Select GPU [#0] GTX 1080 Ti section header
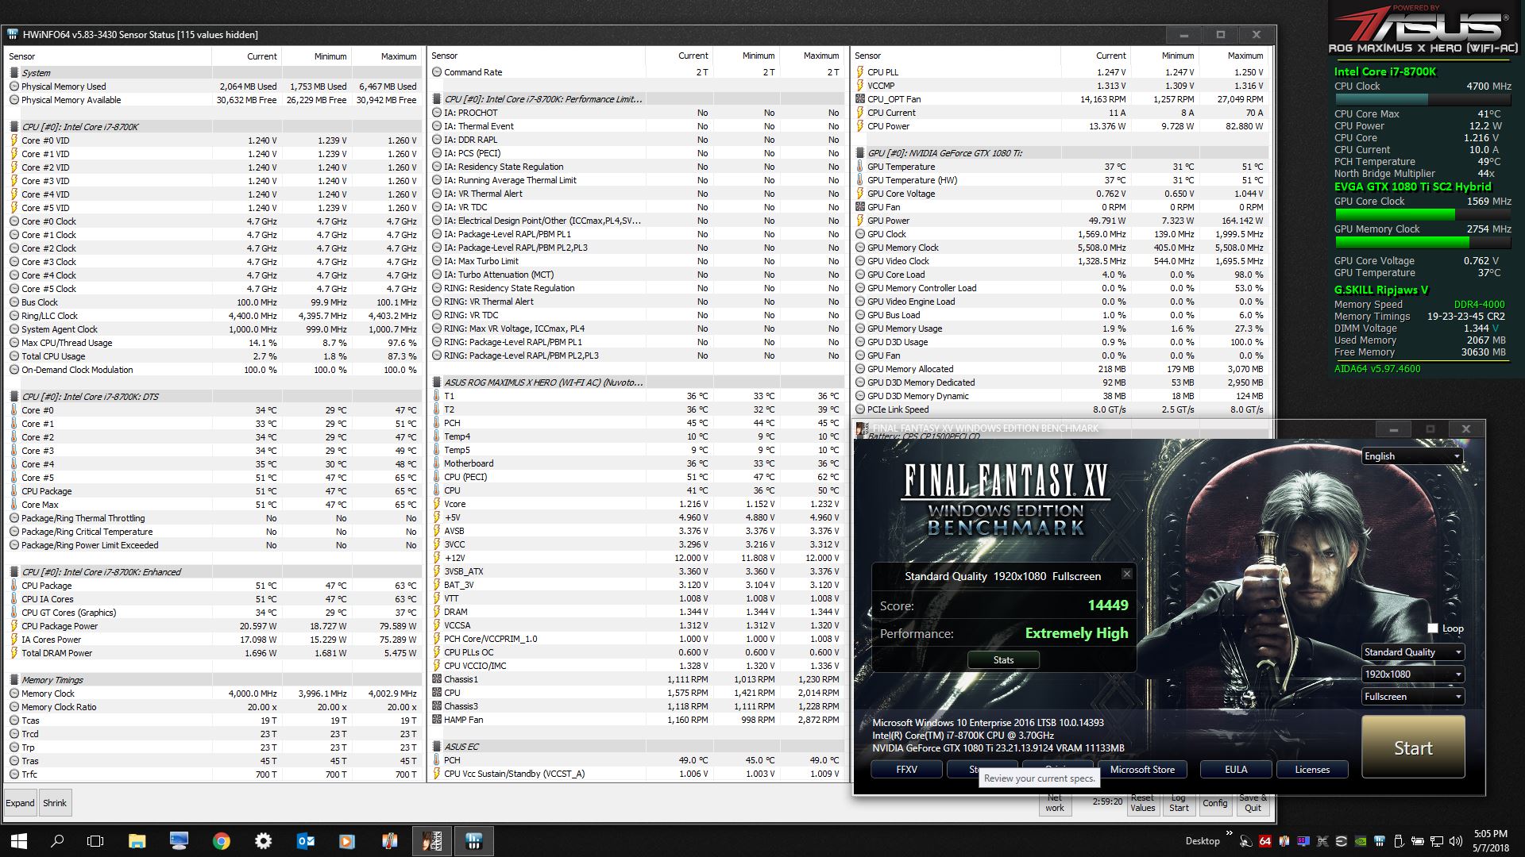The height and width of the screenshot is (857, 1525). (x=1060, y=153)
